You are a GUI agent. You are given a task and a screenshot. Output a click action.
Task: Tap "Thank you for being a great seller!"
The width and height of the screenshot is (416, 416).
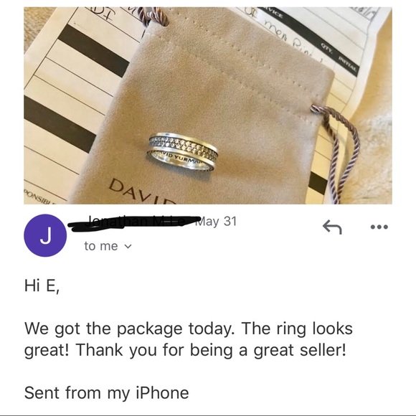point(211,350)
